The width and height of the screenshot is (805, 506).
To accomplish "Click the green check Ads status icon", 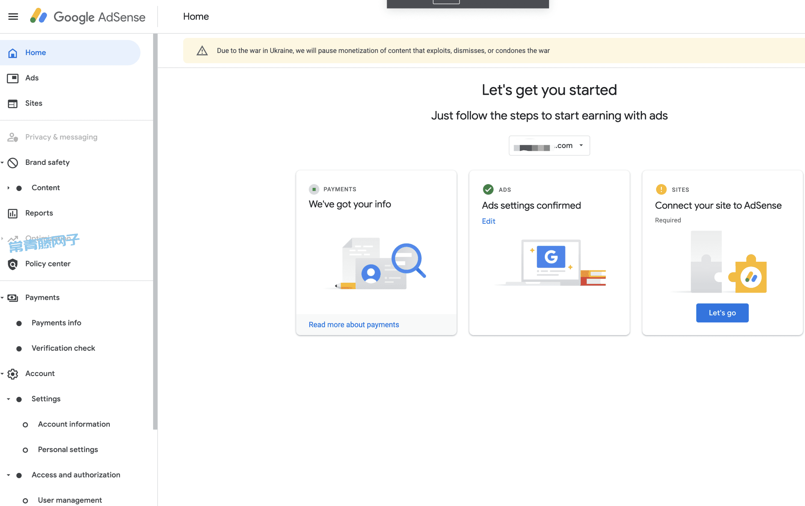I will [x=488, y=190].
